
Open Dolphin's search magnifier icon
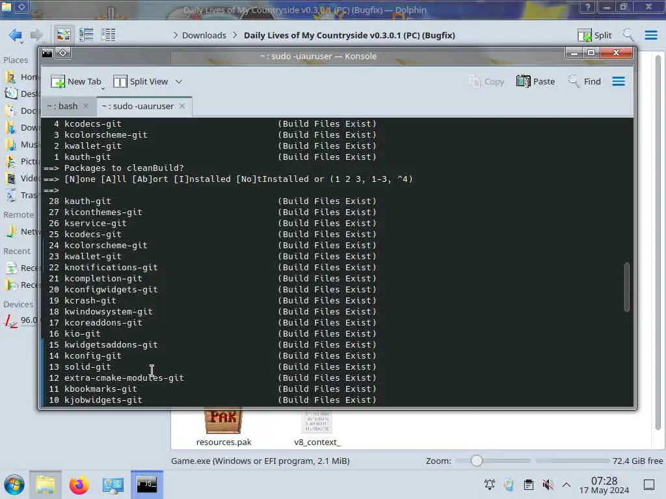(628, 35)
